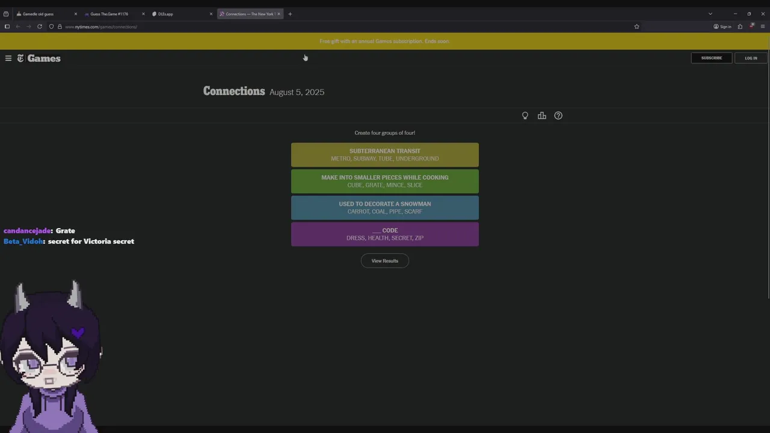770x433 pixels.
Task: Bookmark this page with the star icon
Action: tap(636, 26)
